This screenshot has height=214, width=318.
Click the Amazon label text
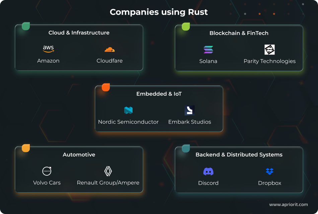(x=48, y=61)
